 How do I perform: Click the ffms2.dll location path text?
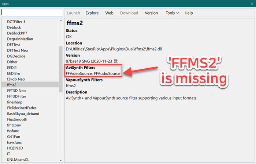point(114,49)
